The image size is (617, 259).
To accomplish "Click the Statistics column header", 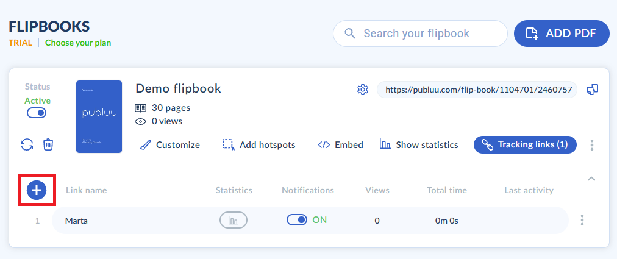I will pyautogui.click(x=234, y=191).
